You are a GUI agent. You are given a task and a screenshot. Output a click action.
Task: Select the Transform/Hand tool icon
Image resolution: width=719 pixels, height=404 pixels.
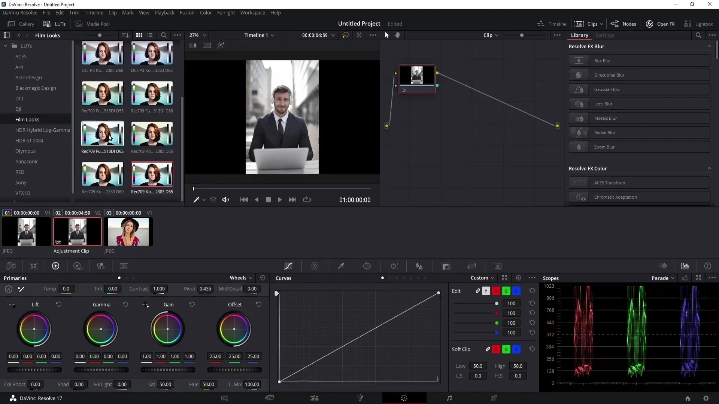coord(398,34)
